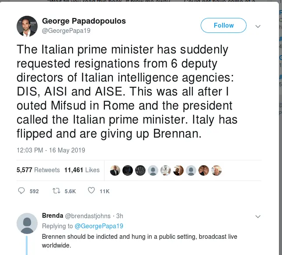Image resolution: width=282 pixels, height=255 pixels.
Task: Click second liker avatar in row
Action: tap(128, 170)
